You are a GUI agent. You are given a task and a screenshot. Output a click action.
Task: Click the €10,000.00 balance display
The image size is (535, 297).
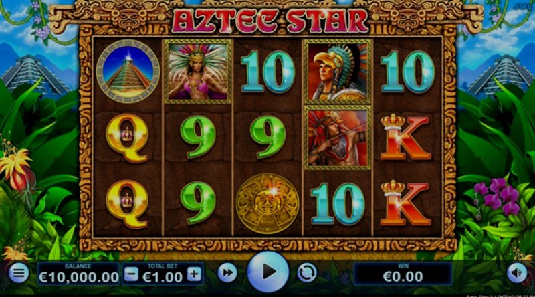[x=78, y=274]
